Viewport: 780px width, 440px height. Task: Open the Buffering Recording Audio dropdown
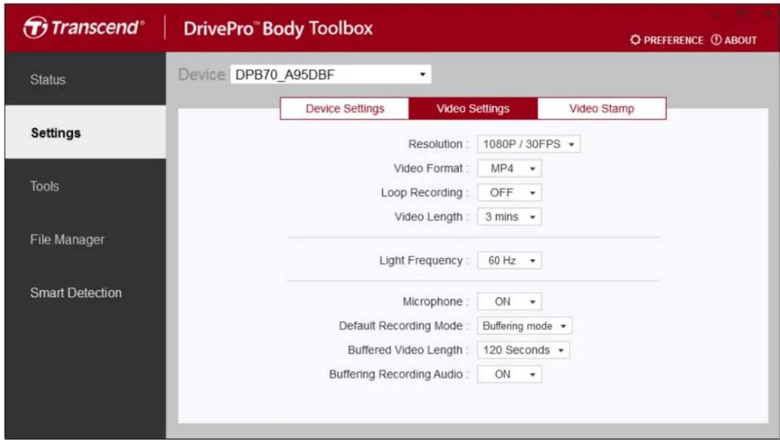pos(510,375)
